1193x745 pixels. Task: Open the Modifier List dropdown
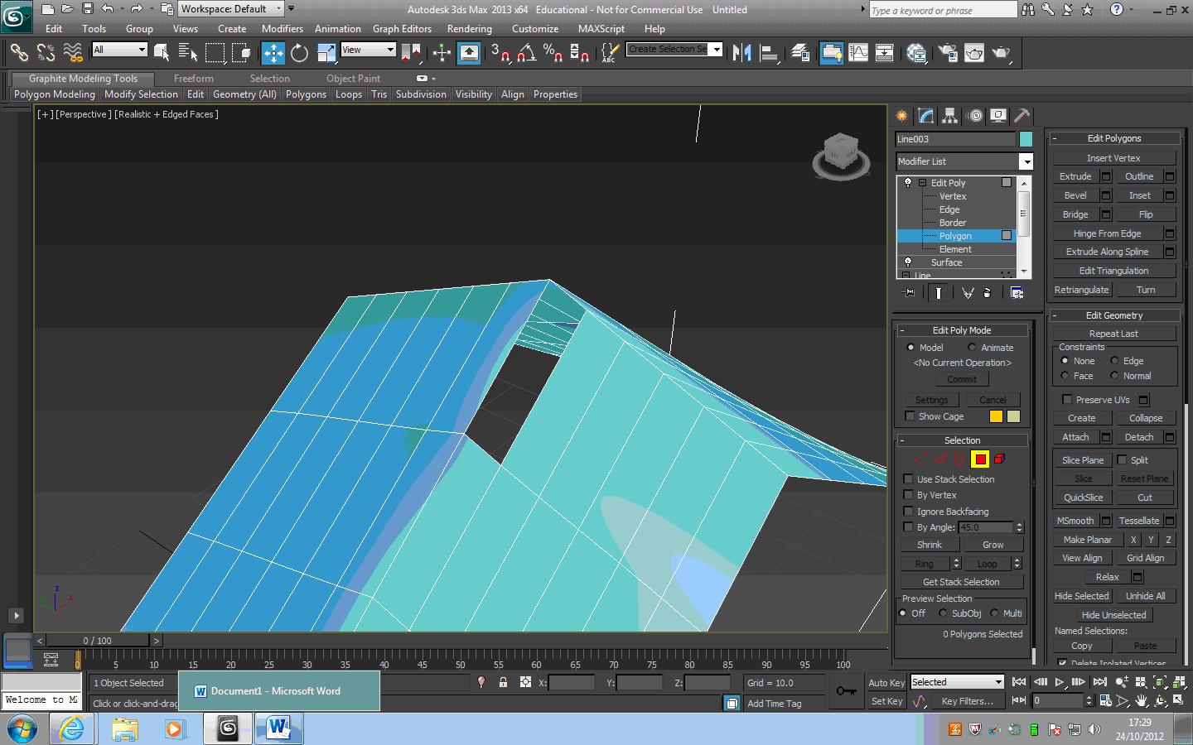tap(1026, 161)
